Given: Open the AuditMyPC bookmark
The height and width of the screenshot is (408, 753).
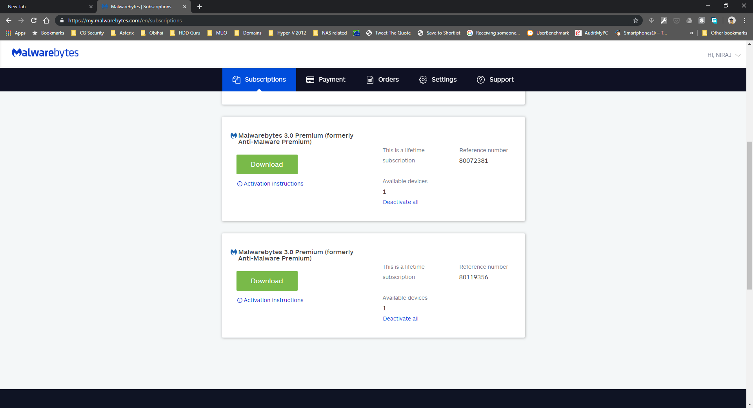Looking at the screenshot, I should (592, 33).
